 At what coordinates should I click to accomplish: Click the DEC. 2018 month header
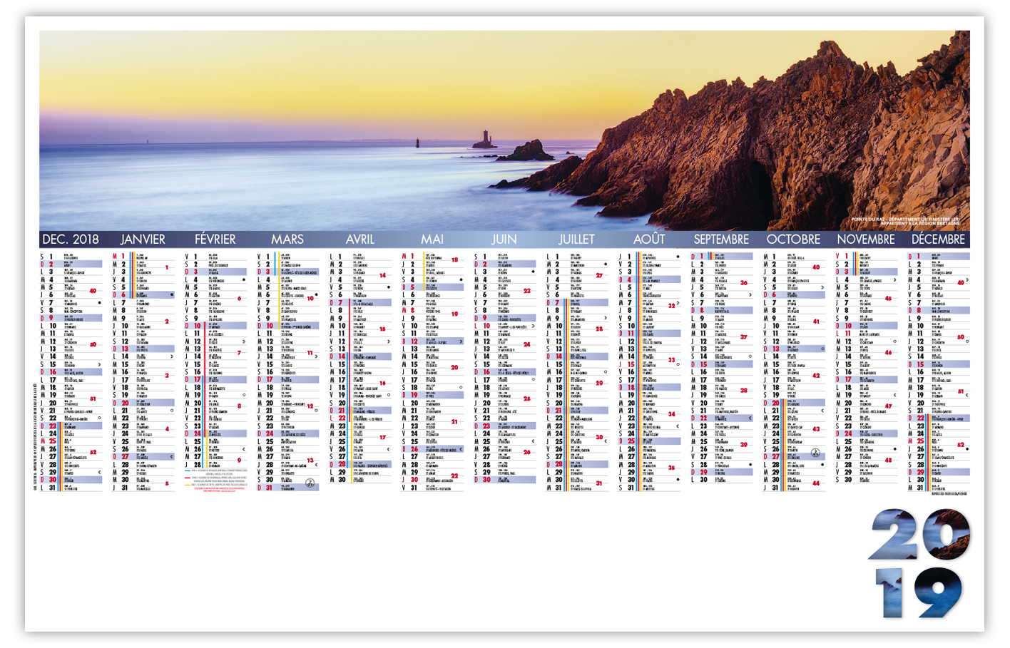(x=71, y=240)
